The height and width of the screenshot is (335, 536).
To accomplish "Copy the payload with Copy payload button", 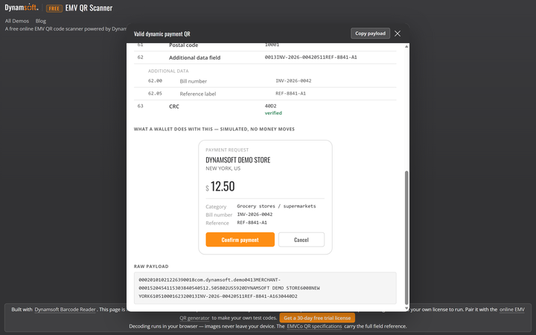I will [x=370, y=33].
